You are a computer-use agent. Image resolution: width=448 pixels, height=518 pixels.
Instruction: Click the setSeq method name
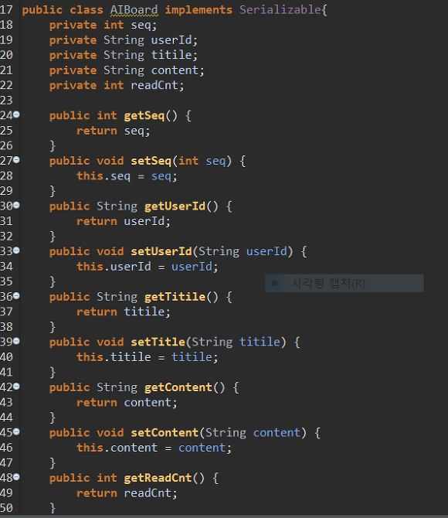point(151,161)
